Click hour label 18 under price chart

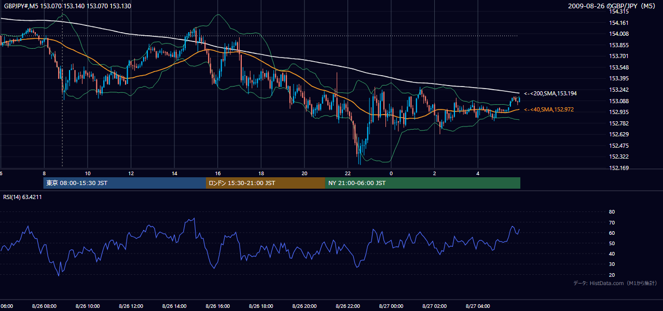261,174
